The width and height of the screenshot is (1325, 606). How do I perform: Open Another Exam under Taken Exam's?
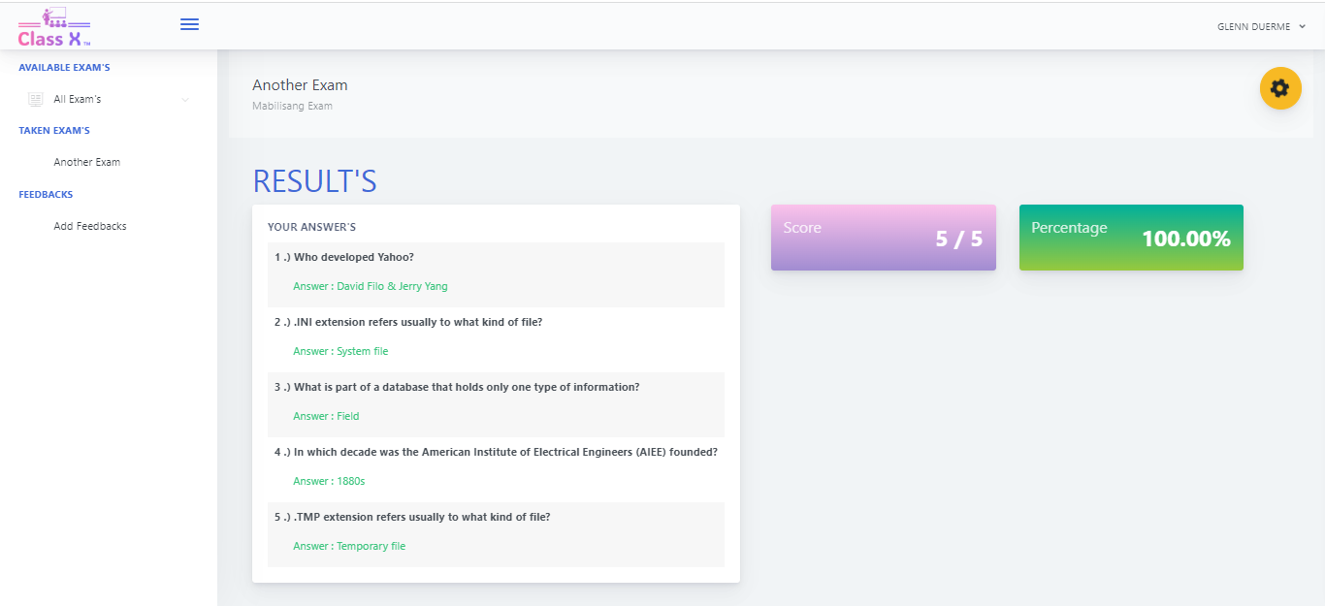tap(87, 162)
